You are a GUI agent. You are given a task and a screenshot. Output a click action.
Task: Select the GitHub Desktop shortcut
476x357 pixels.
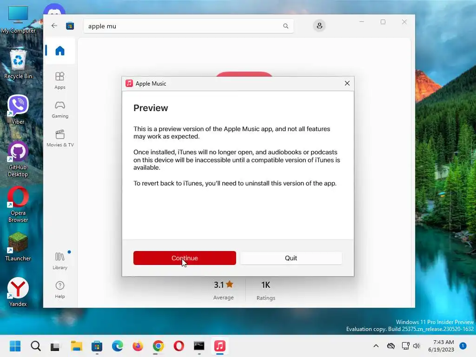18,159
